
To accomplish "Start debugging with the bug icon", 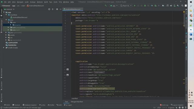I will [x=145, y=6].
